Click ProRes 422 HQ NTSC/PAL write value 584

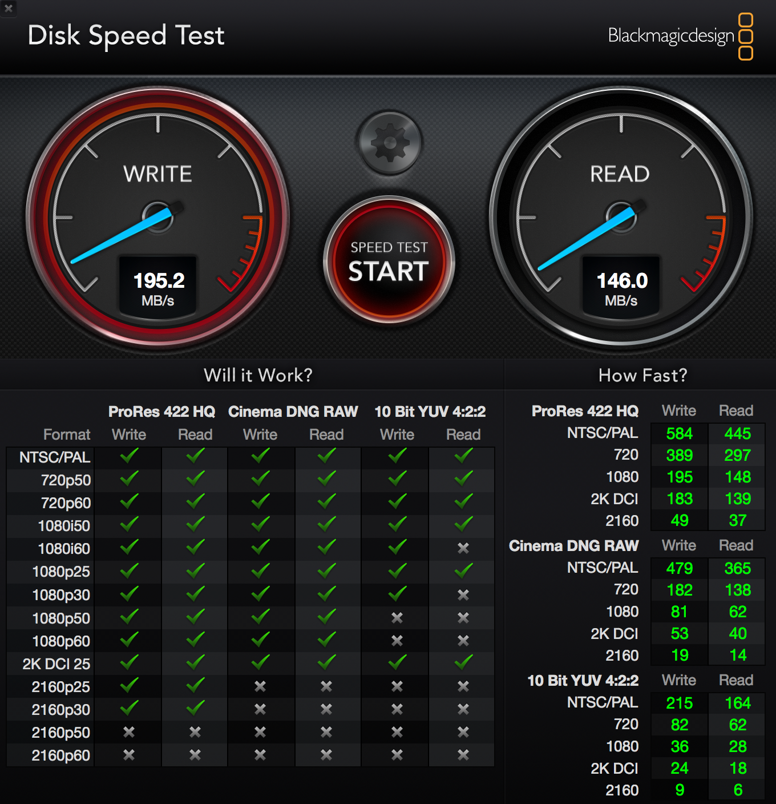pos(679,433)
